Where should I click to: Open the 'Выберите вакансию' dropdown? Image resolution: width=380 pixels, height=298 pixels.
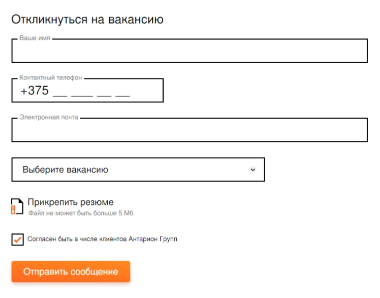point(138,169)
